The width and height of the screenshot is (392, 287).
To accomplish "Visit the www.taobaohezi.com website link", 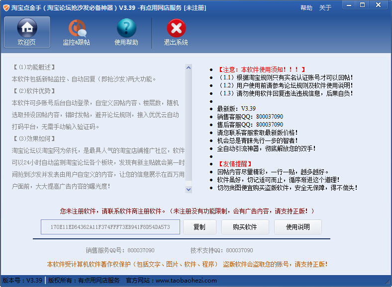I will [186, 281].
